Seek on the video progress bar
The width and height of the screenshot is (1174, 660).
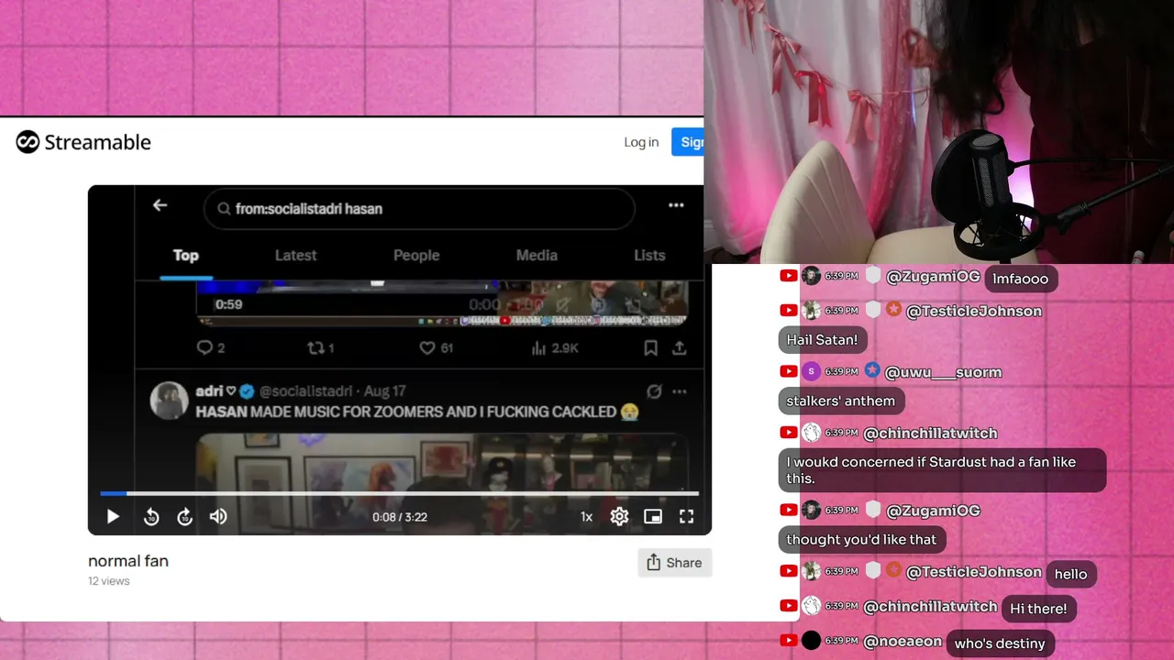point(399,493)
